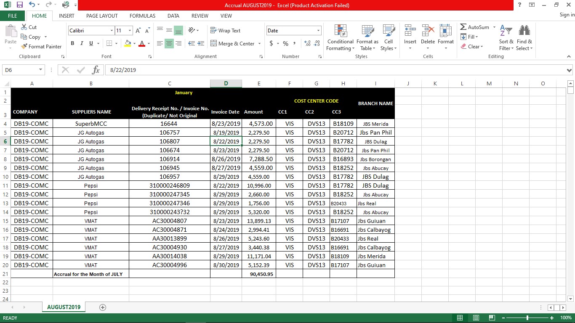Screen dimensions: 575x323
Task: Click the Font Color red A
Action: pyautogui.click(x=142, y=43)
